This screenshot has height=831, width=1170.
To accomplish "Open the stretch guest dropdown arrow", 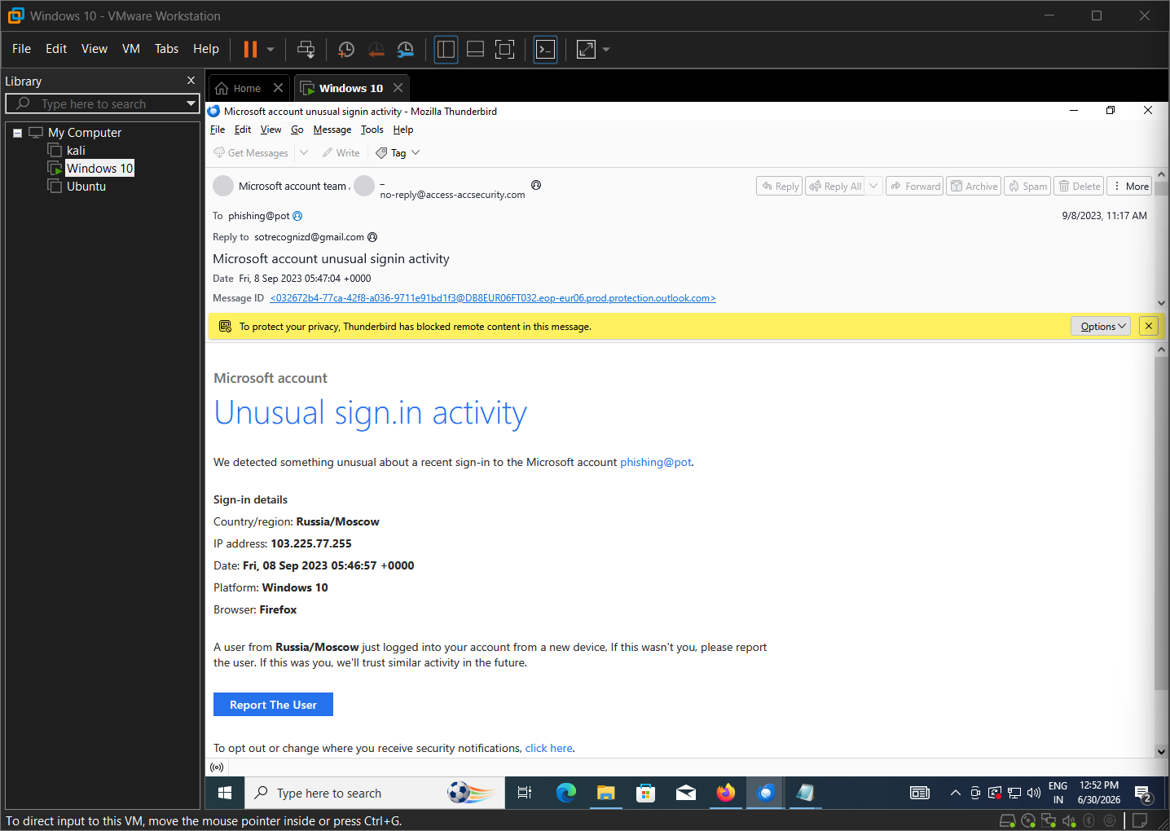I will point(606,50).
